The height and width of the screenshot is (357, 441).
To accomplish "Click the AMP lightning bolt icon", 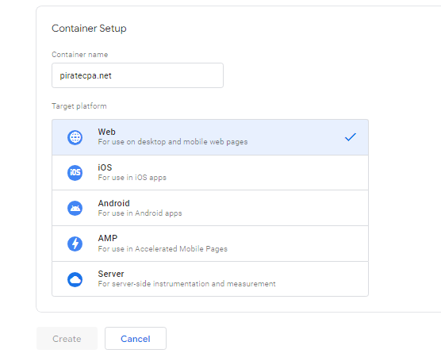I will (x=75, y=244).
